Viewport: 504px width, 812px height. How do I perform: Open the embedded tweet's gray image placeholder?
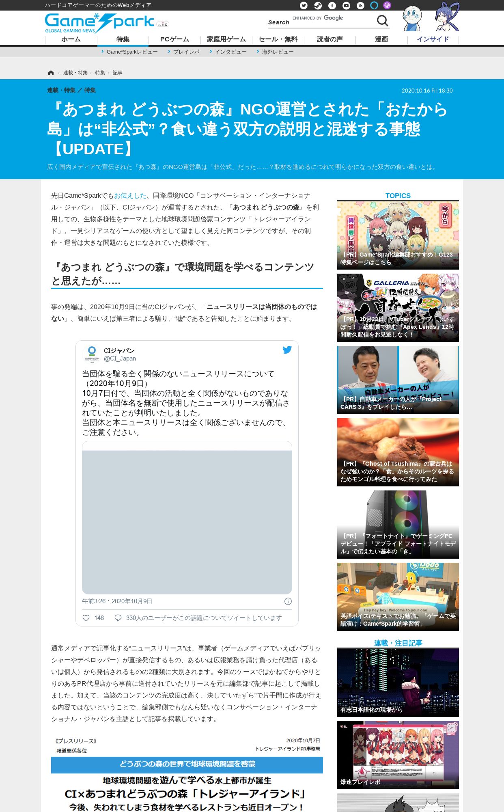187,518
